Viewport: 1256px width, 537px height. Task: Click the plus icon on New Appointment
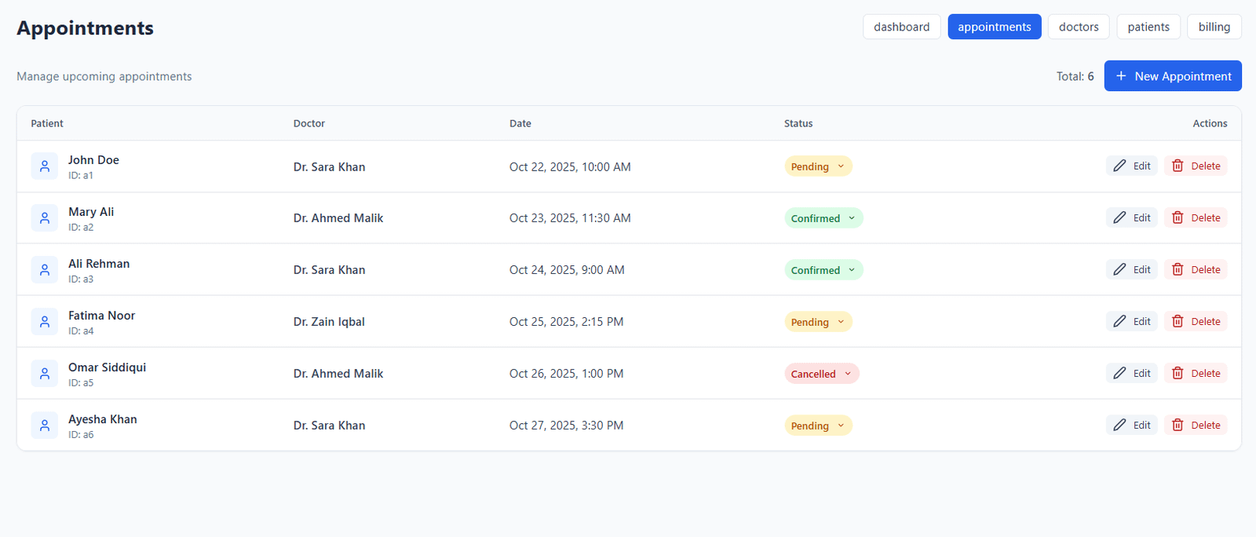pyautogui.click(x=1121, y=76)
